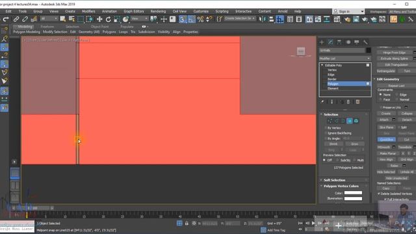The height and width of the screenshot is (234, 416).
Task: Switch to the Object Paint ribbon tab
Action: click(x=99, y=27)
